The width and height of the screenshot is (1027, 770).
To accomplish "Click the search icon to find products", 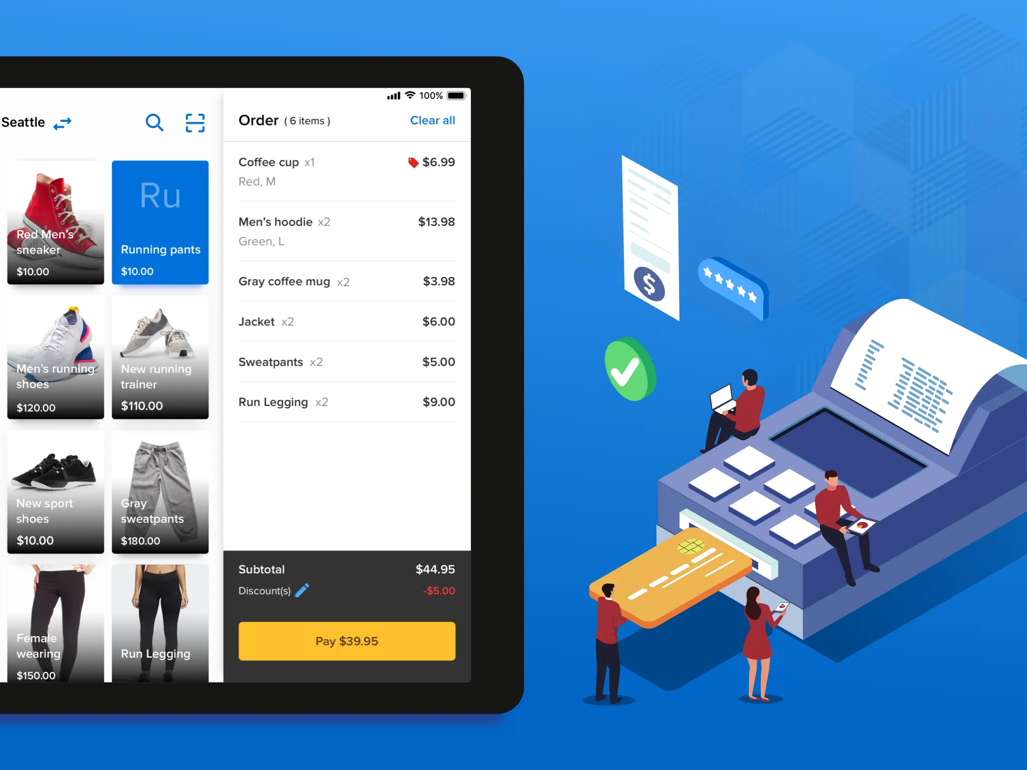I will 153,122.
